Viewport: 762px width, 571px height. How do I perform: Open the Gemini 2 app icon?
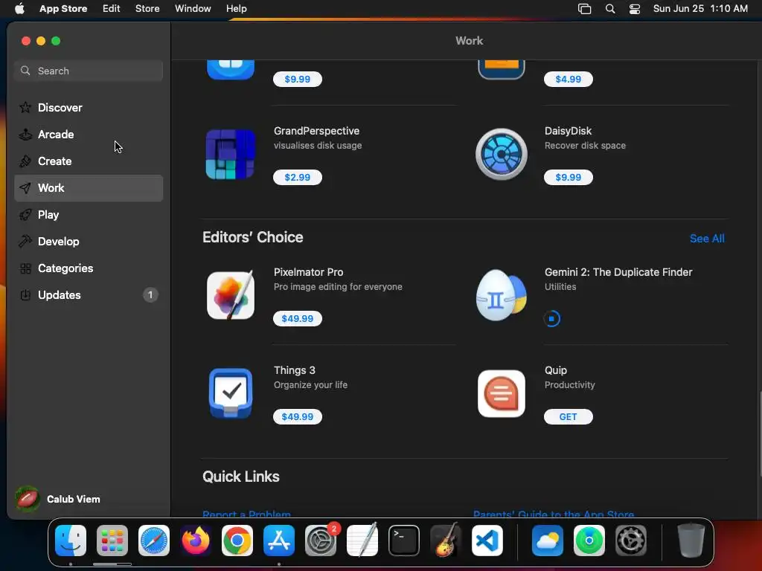pyautogui.click(x=501, y=295)
